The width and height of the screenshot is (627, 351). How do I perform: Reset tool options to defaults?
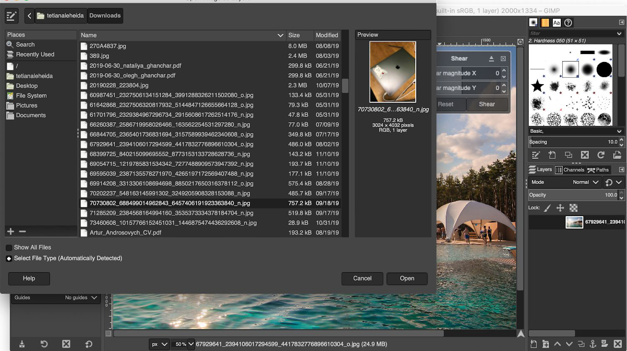[88, 344]
